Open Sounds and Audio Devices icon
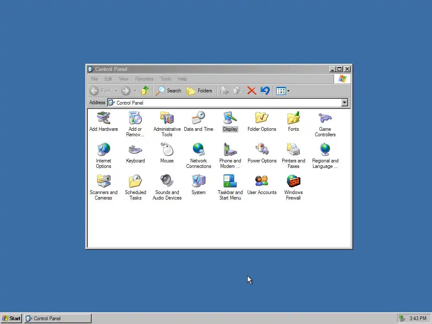Viewport: 432px width, 324px height. 167,181
